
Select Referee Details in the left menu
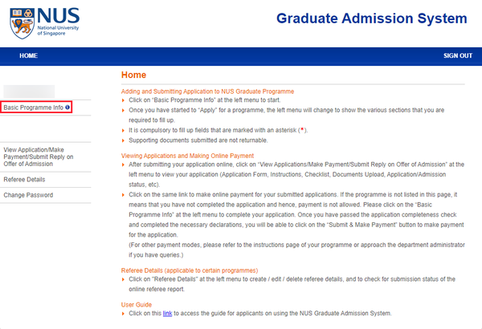coord(24,180)
